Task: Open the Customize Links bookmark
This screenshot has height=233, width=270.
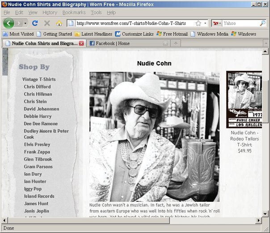Action: [x=134, y=34]
